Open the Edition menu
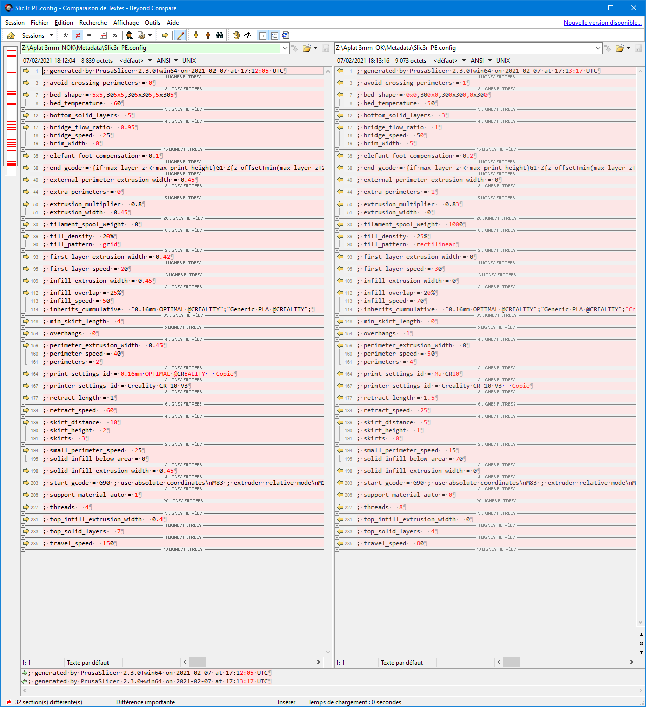Viewport: 646px width, 707px height. pos(64,23)
